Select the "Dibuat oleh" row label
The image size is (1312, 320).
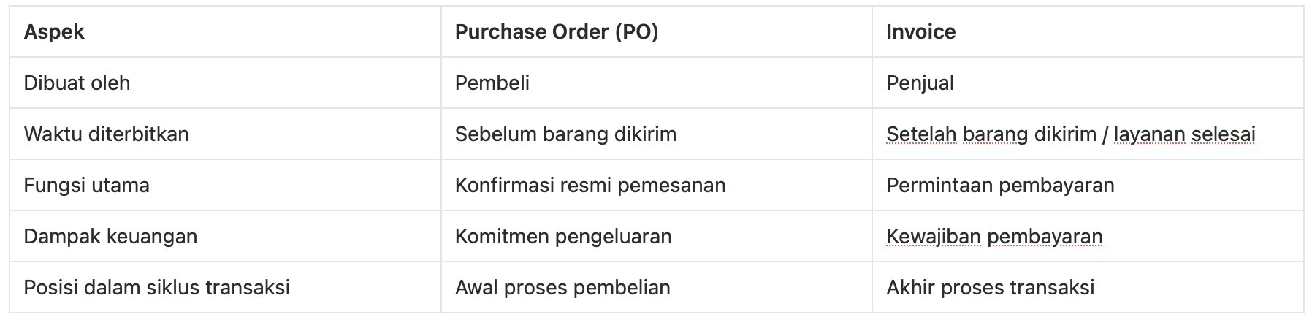[x=77, y=83]
